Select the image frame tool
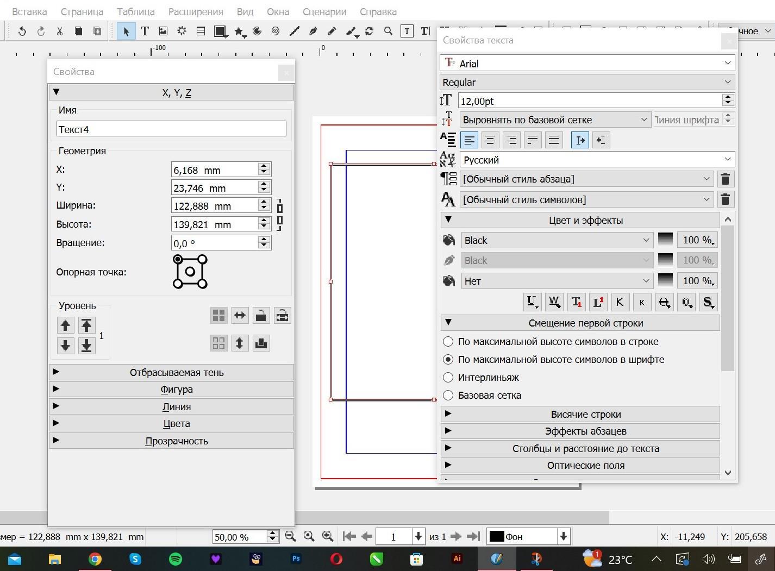Viewport: 775px width, 571px height. (x=163, y=31)
